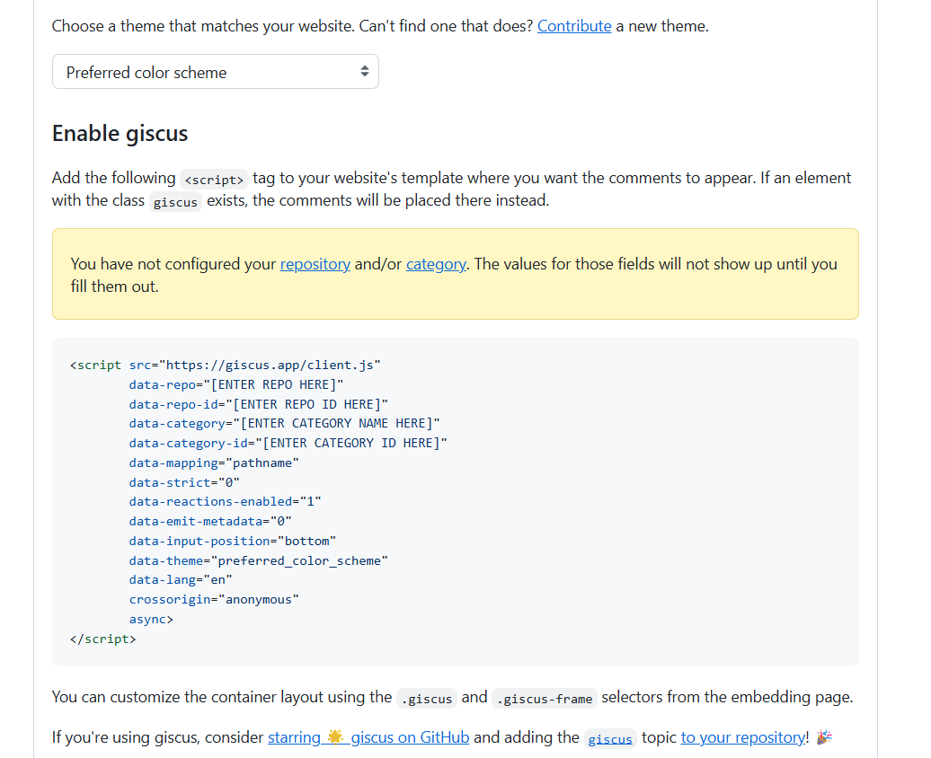The height and width of the screenshot is (758, 931).
Task: Follow the category link in the warning
Action: coord(435,264)
